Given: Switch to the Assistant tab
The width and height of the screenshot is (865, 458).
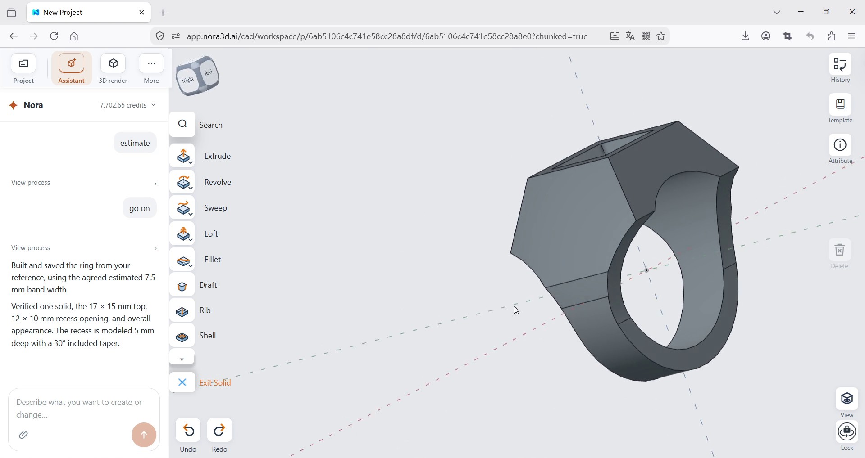Looking at the screenshot, I should tap(72, 69).
